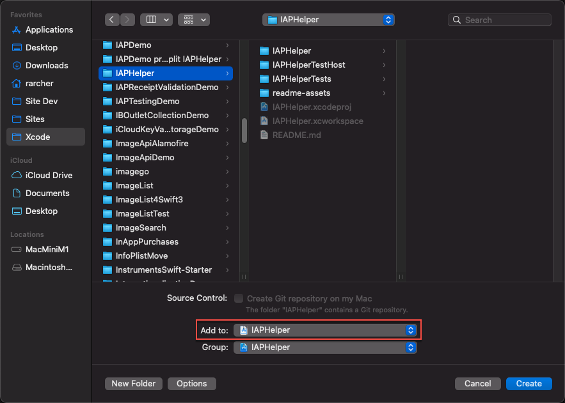Click the Applications sidebar icon
Viewport: 565px width, 403px height.
coord(16,30)
